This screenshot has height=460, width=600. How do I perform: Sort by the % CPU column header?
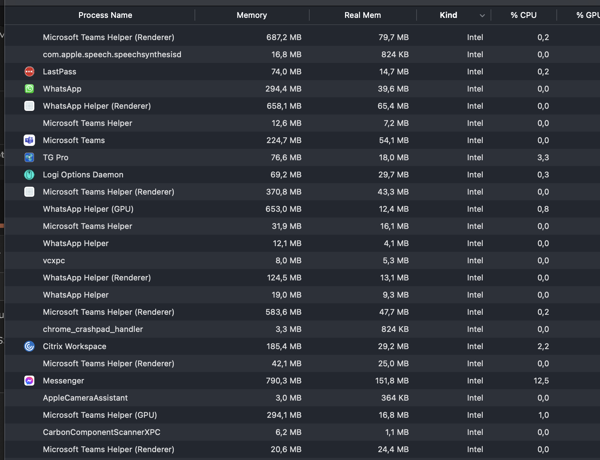pos(523,15)
